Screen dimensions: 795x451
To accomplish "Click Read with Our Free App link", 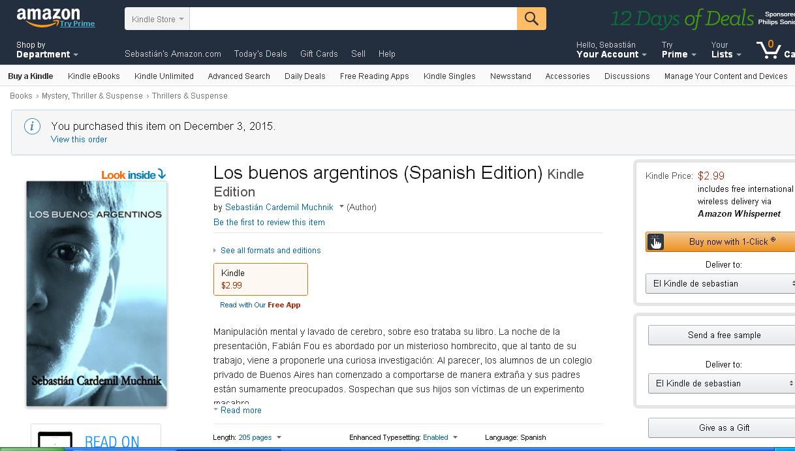I will 260,305.
